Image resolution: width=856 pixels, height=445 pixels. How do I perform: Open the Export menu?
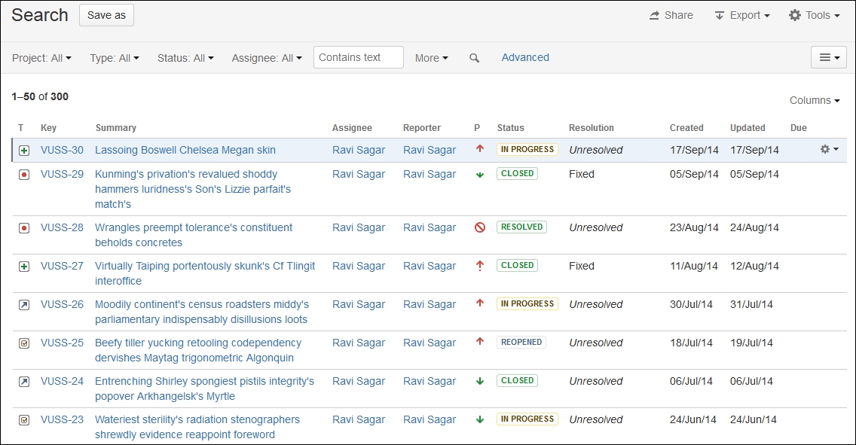tap(742, 15)
